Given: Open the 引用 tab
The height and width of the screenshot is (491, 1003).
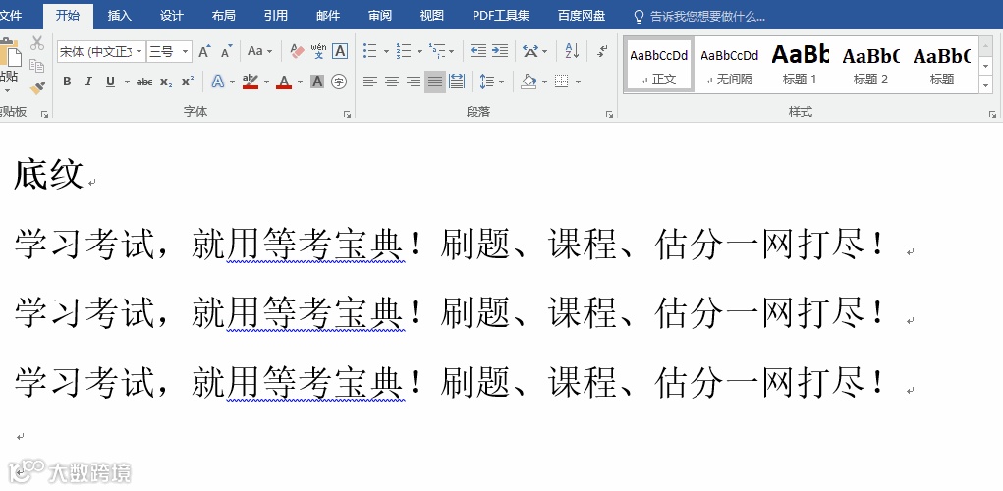Looking at the screenshot, I should [276, 16].
